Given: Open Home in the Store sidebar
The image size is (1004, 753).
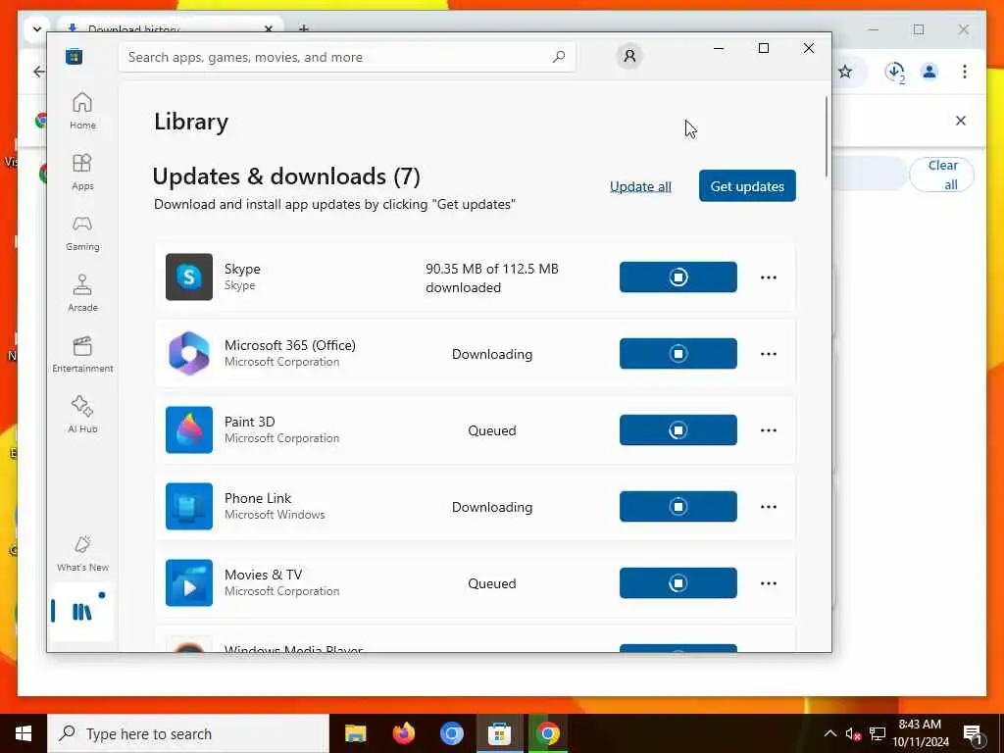Looking at the screenshot, I should click(82, 111).
